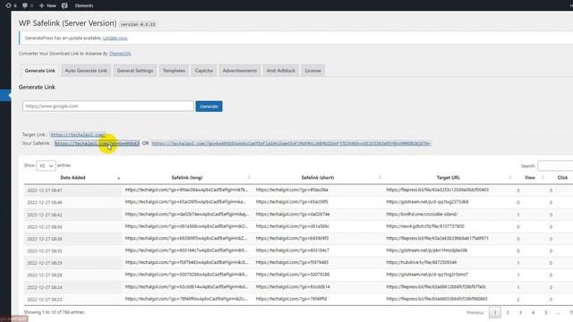Viewport: 573px width, 322px height.
Task: Select short safelink ending go=8fdac08a
Action: (x=292, y=190)
